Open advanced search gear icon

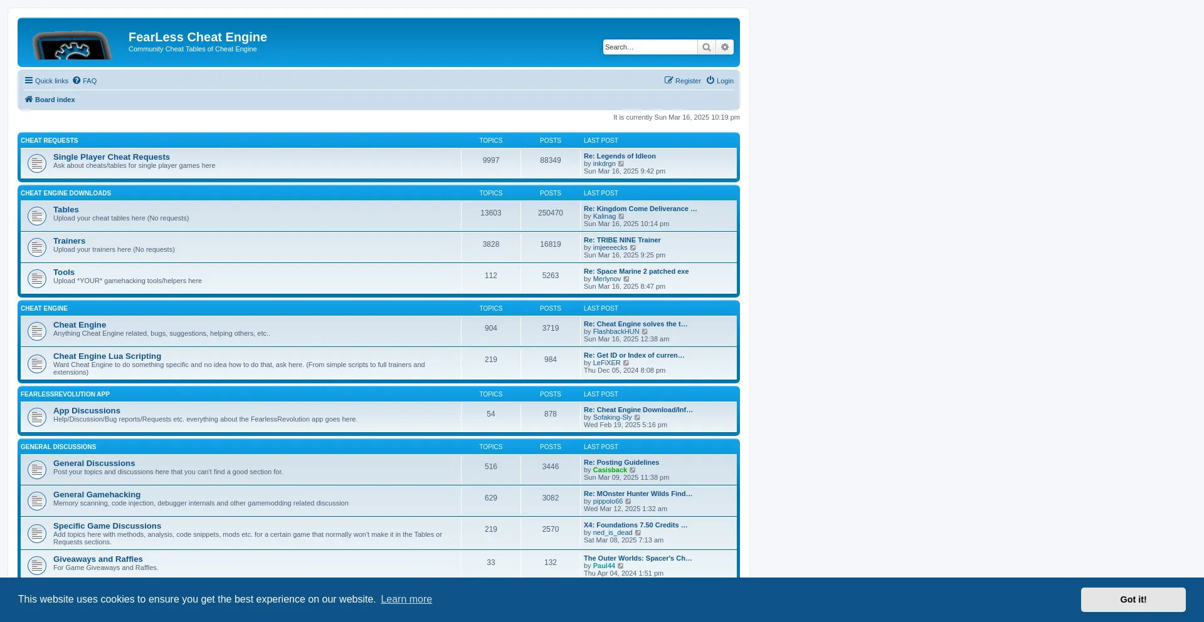click(725, 47)
